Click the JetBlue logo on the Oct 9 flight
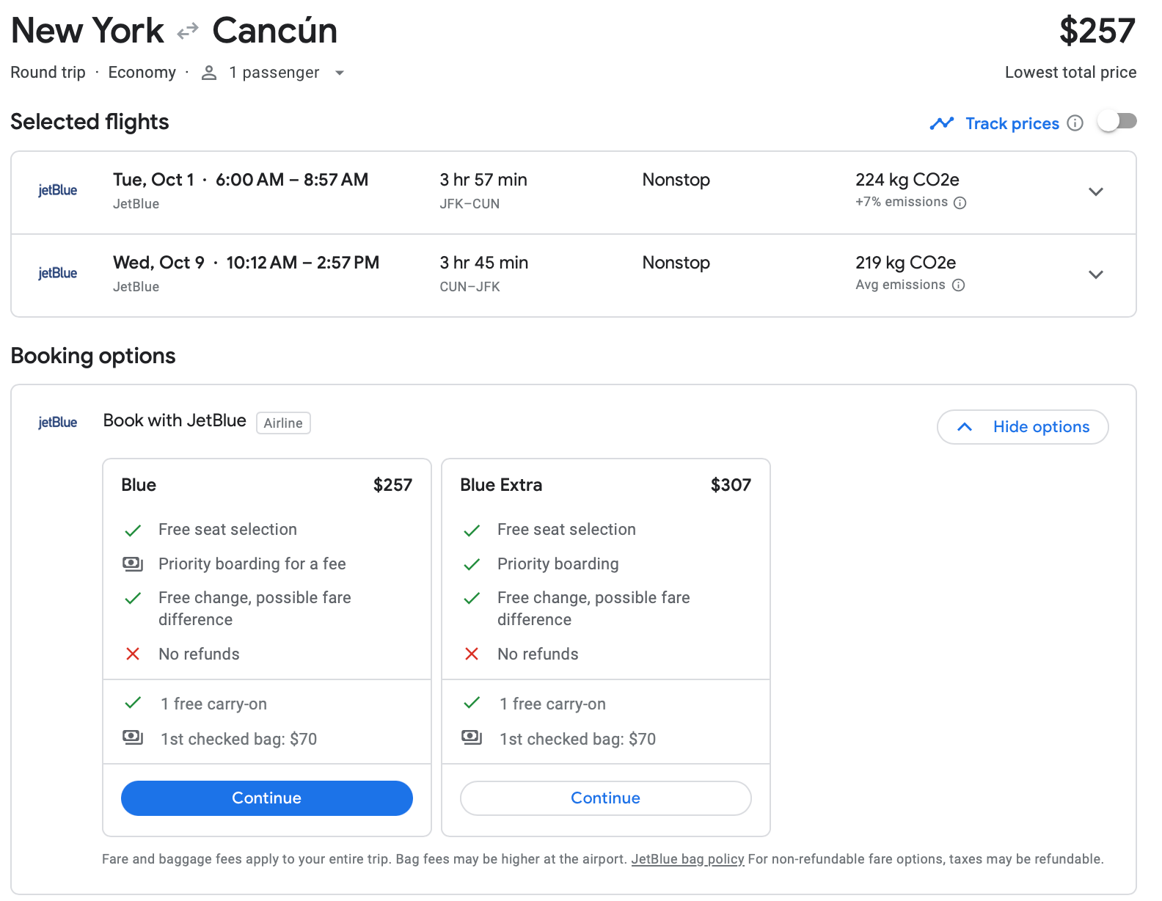Viewport: 1162px width, 901px height. pyautogui.click(x=57, y=274)
